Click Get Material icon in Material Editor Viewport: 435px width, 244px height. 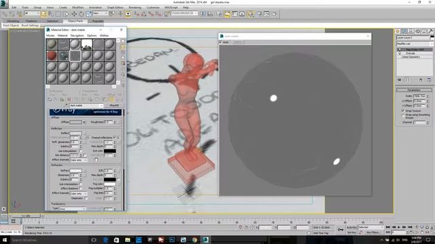tap(50, 100)
